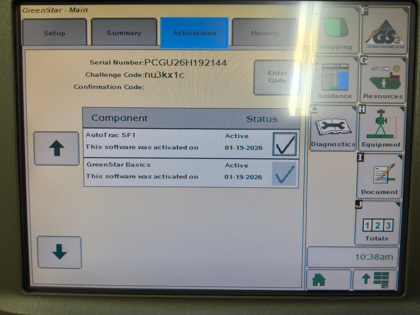This screenshot has height=315, width=420.
Task: Select the Activations tab
Action: (194, 33)
